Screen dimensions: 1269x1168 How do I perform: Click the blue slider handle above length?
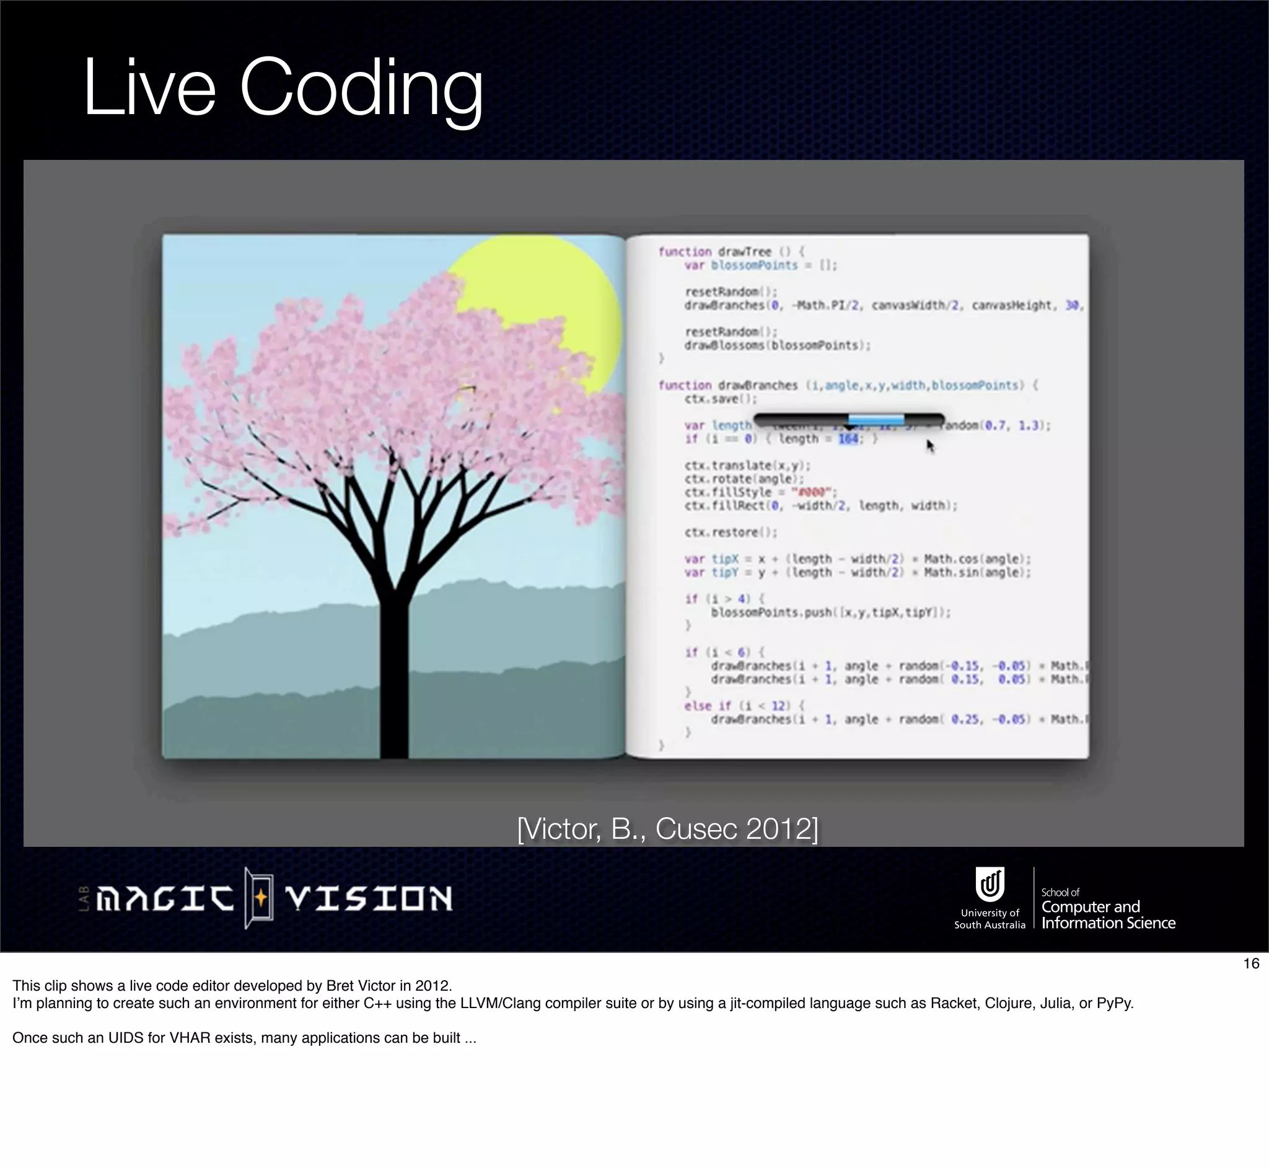(x=876, y=419)
